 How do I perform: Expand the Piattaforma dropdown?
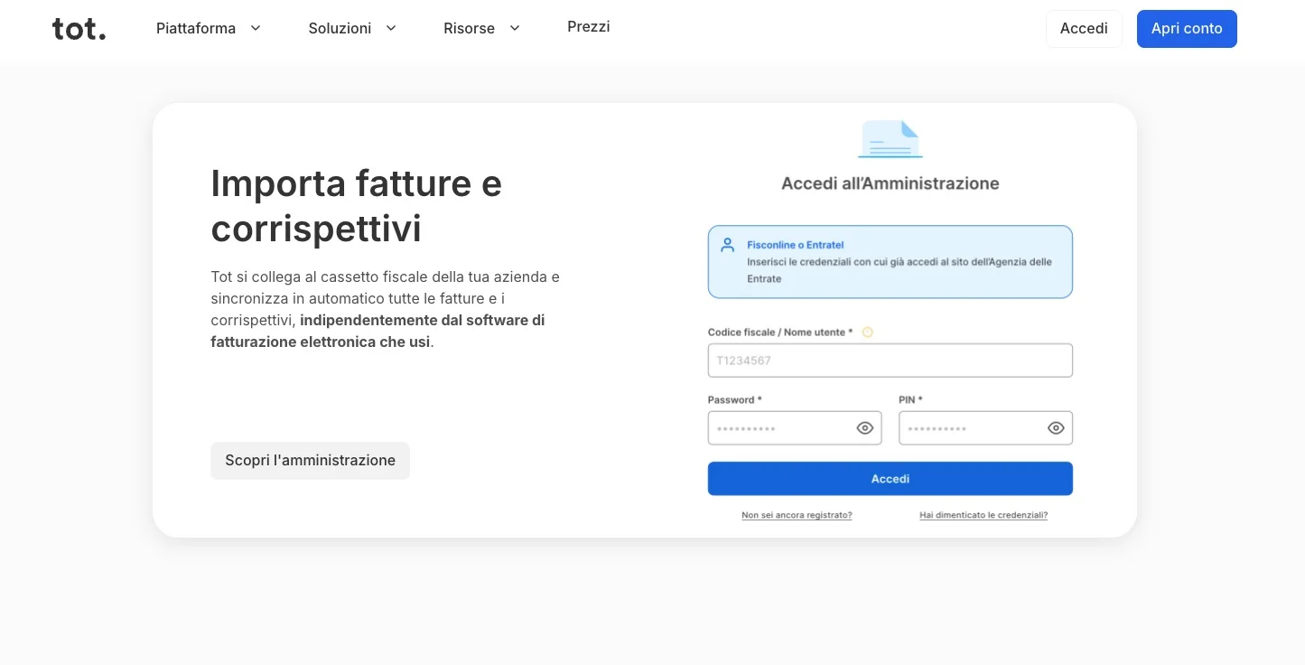[209, 28]
